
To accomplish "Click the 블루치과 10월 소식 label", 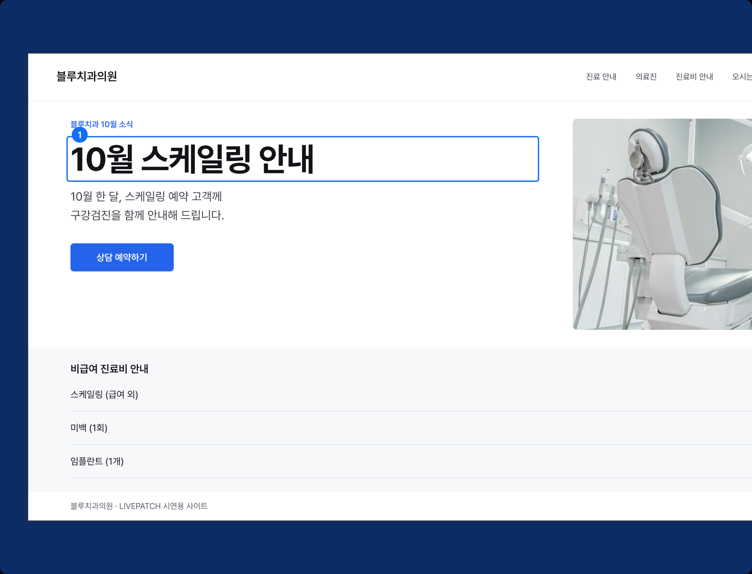I will 102,124.
